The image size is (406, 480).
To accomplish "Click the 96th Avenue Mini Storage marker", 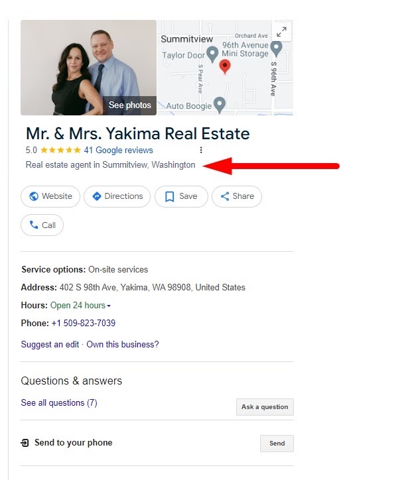I will pos(277,49).
